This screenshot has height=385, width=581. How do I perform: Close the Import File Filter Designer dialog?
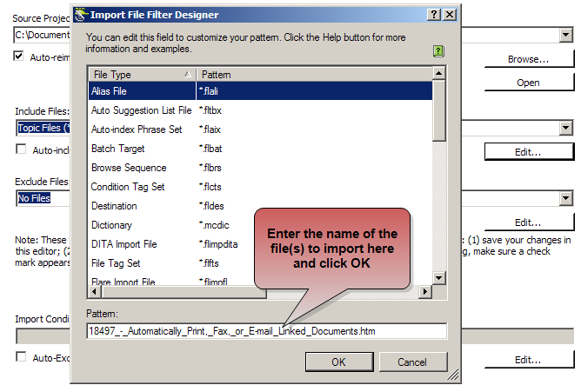coord(449,15)
